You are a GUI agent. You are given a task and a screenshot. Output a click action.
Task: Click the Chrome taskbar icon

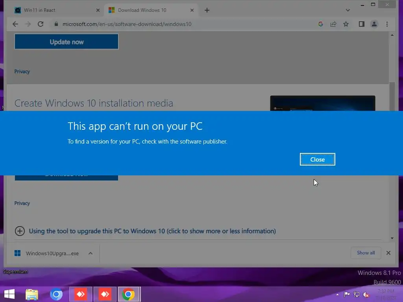(129, 294)
